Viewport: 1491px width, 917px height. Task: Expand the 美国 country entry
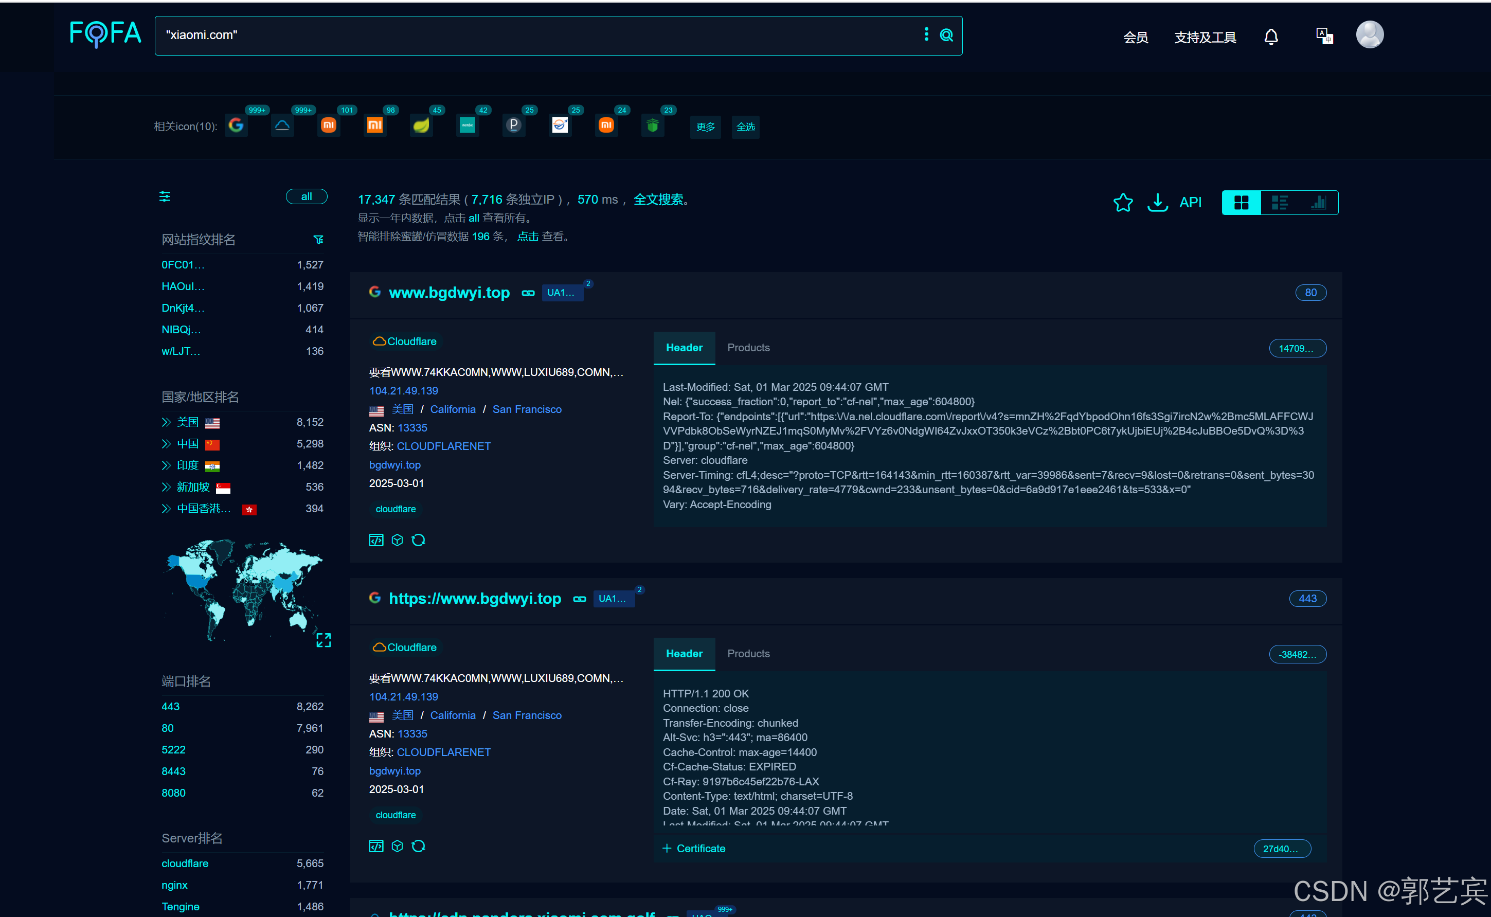(x=166, y=422)
